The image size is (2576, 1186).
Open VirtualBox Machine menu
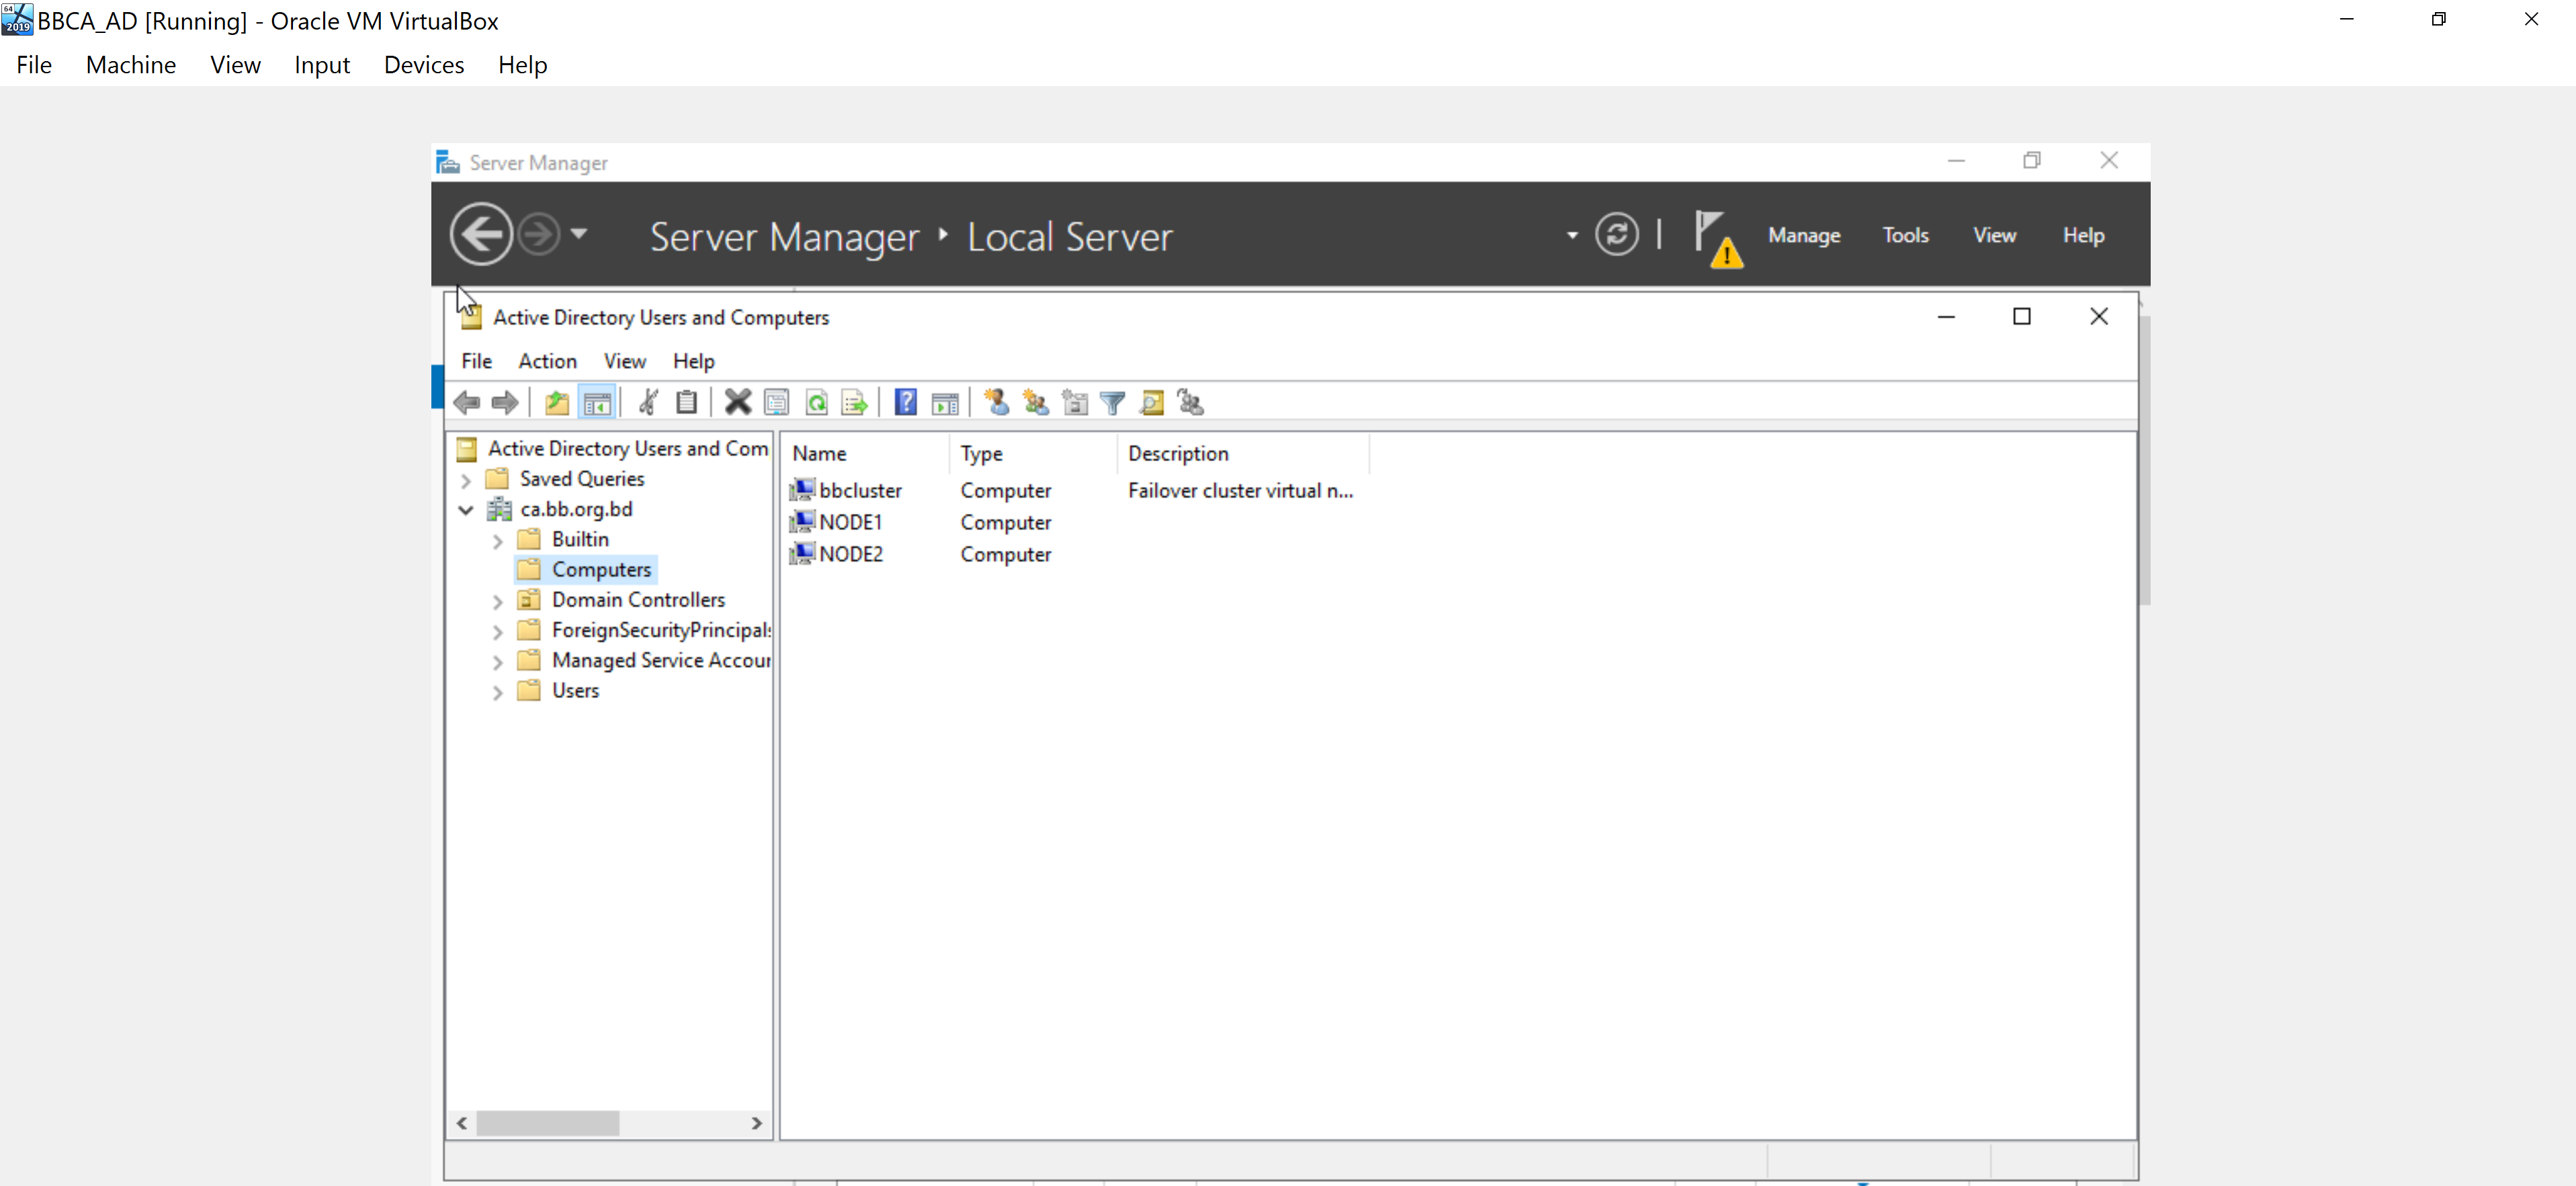131,65
